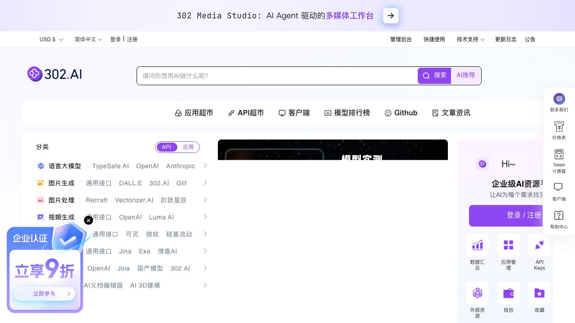The height and width of the screenshot is (323, 575).
Task: Open the API Keys plug icon
Action: pos(540,245)
